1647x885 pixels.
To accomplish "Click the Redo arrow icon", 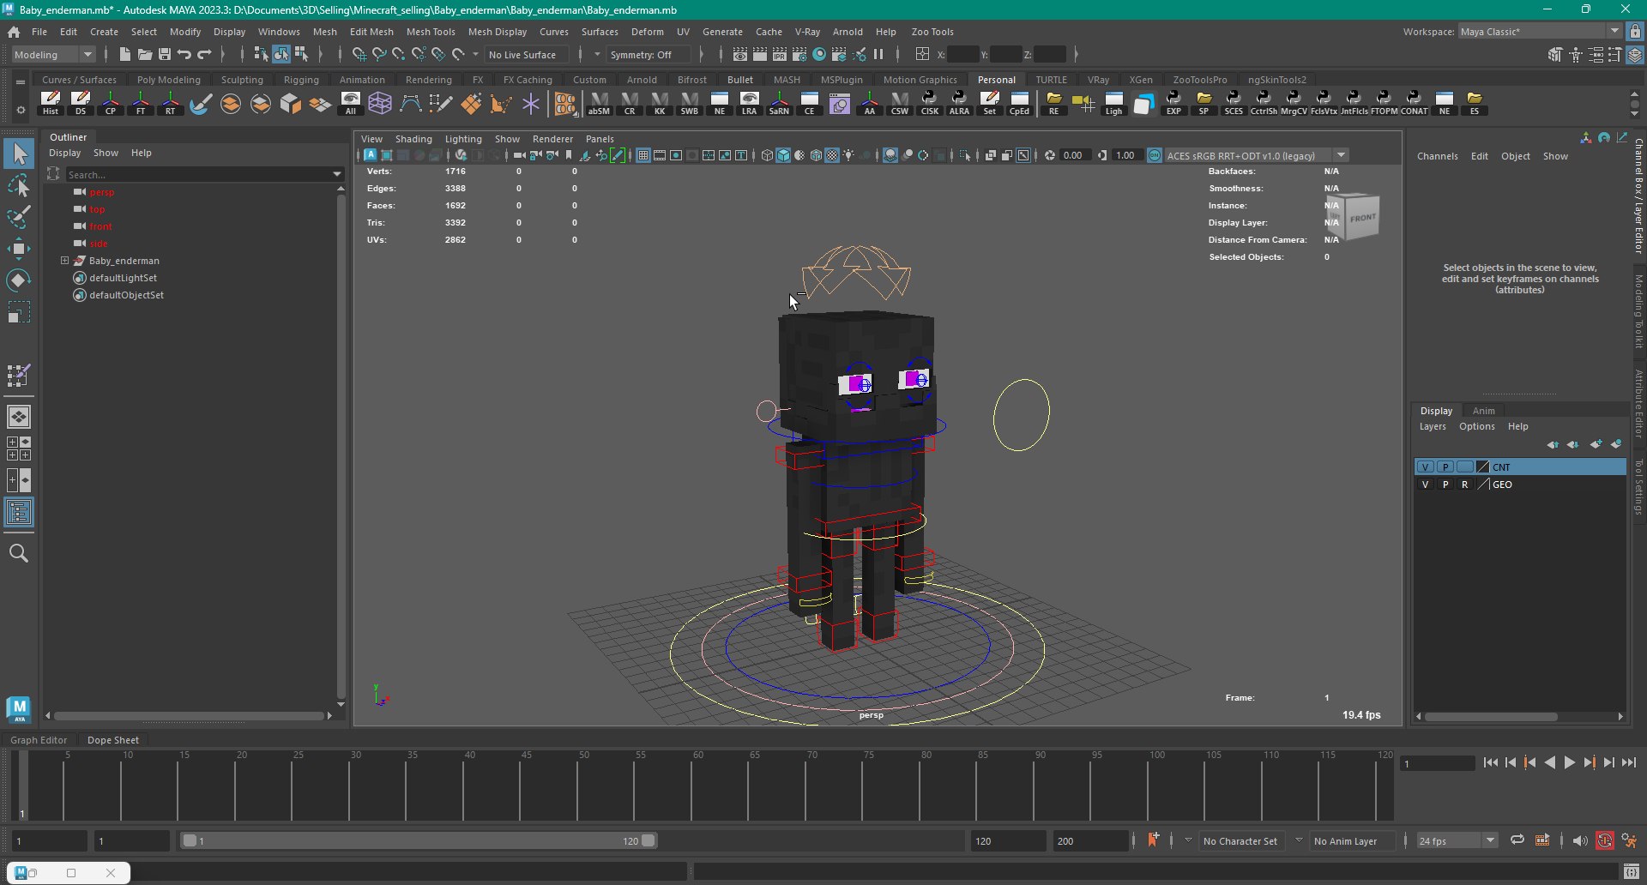I will [x=204, y=55].
